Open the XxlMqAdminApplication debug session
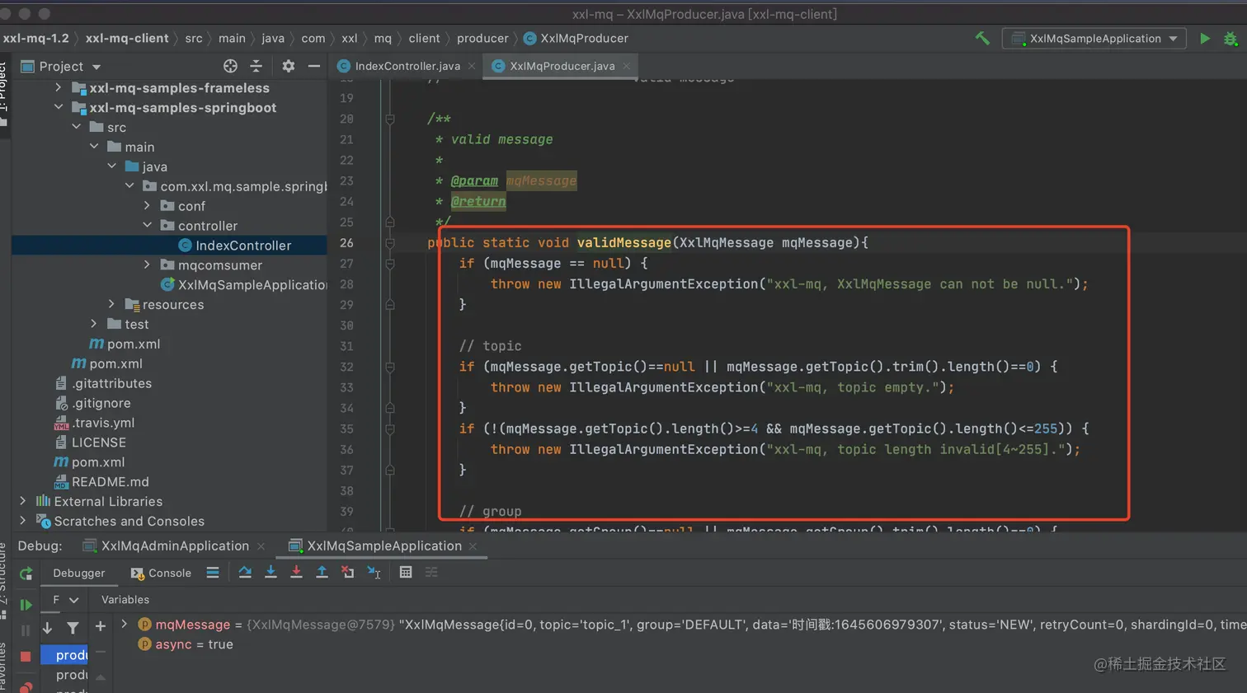The height and width of the screenshot is (693, 1247). coord(174,546)
